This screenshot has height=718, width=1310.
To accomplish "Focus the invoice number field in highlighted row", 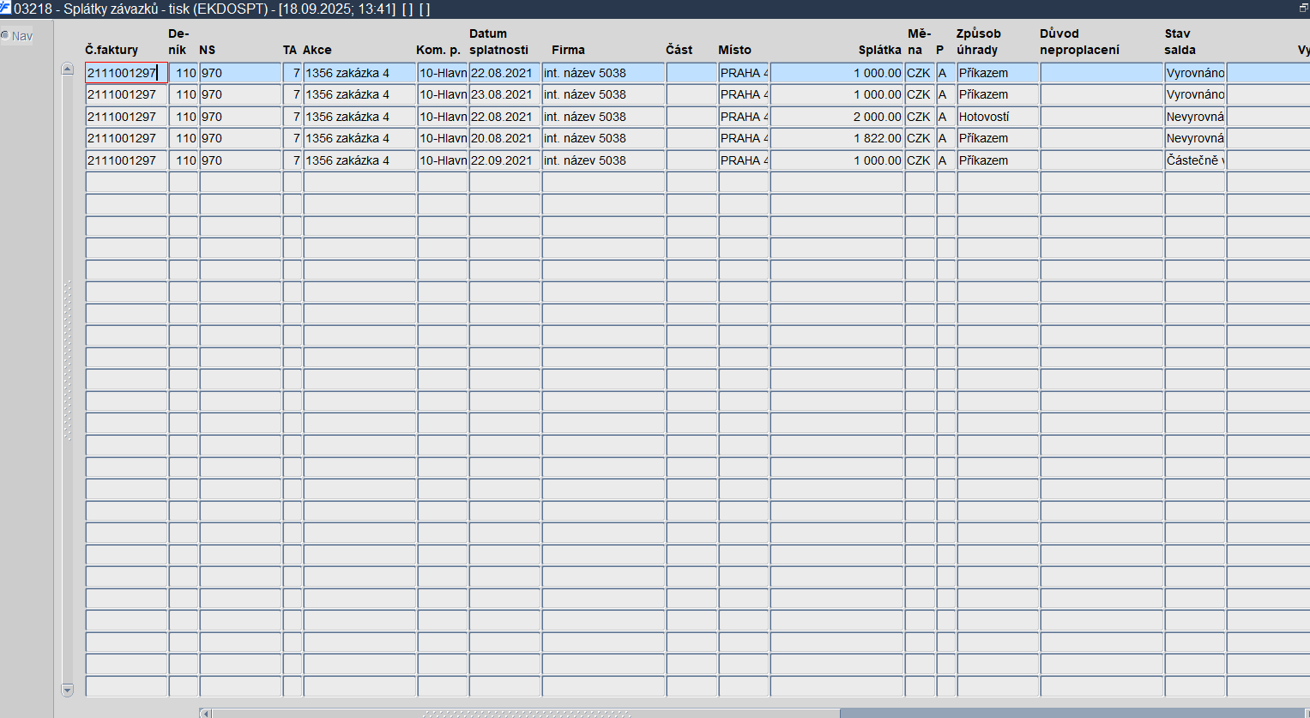I will (x=127, y=73).
